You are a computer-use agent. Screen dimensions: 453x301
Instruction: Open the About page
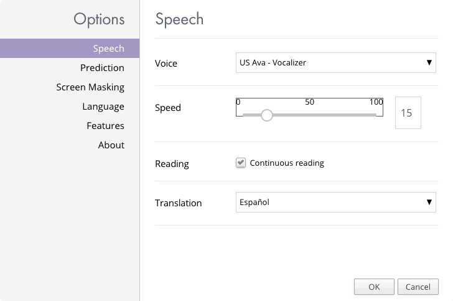coord(111,145)
